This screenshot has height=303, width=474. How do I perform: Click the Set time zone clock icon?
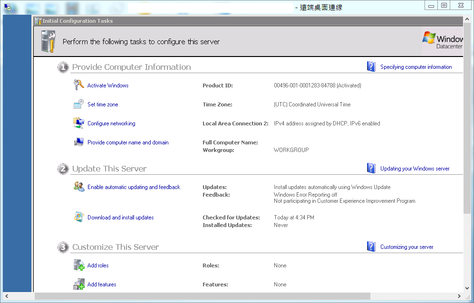[78, 104]
